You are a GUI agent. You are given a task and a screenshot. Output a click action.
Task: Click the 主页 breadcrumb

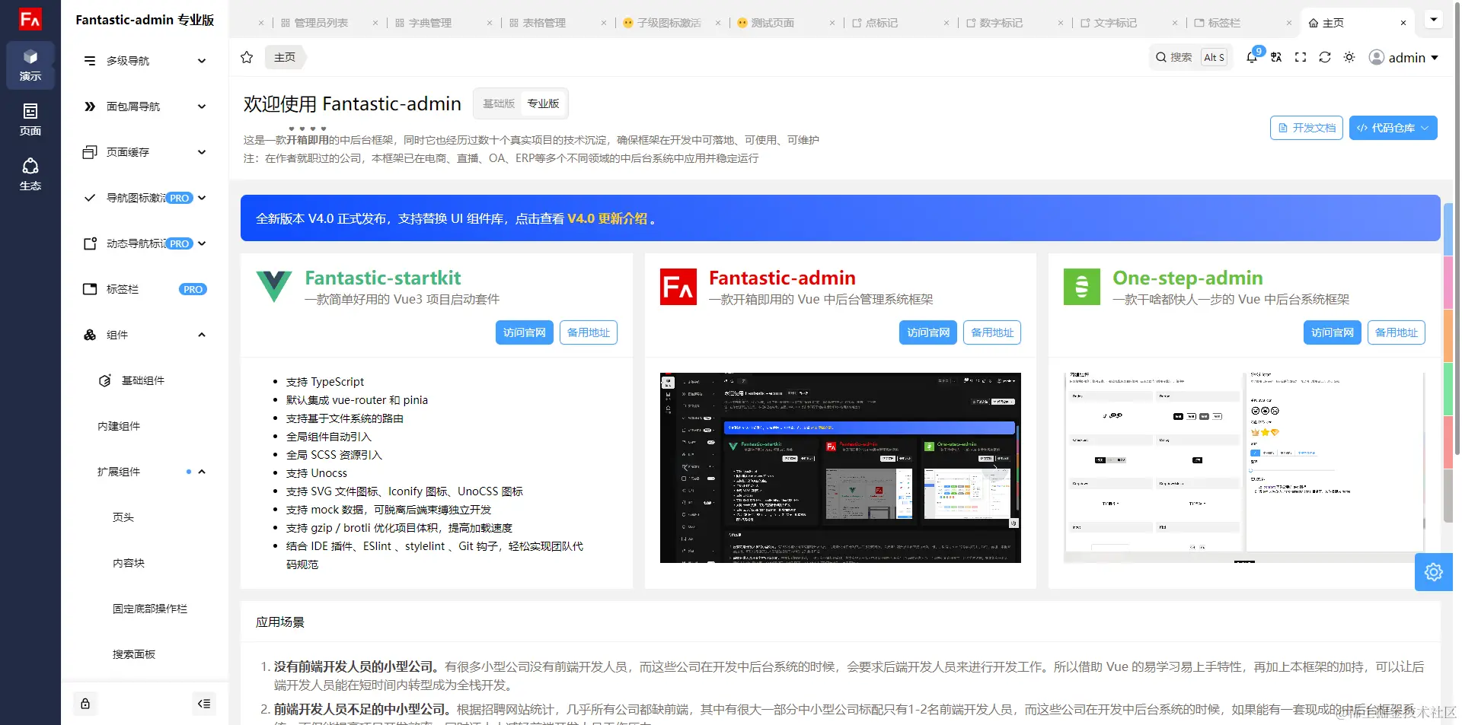click(285, 57)
